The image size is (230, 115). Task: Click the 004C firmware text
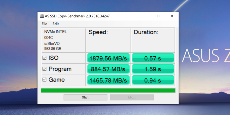[48, 38]
